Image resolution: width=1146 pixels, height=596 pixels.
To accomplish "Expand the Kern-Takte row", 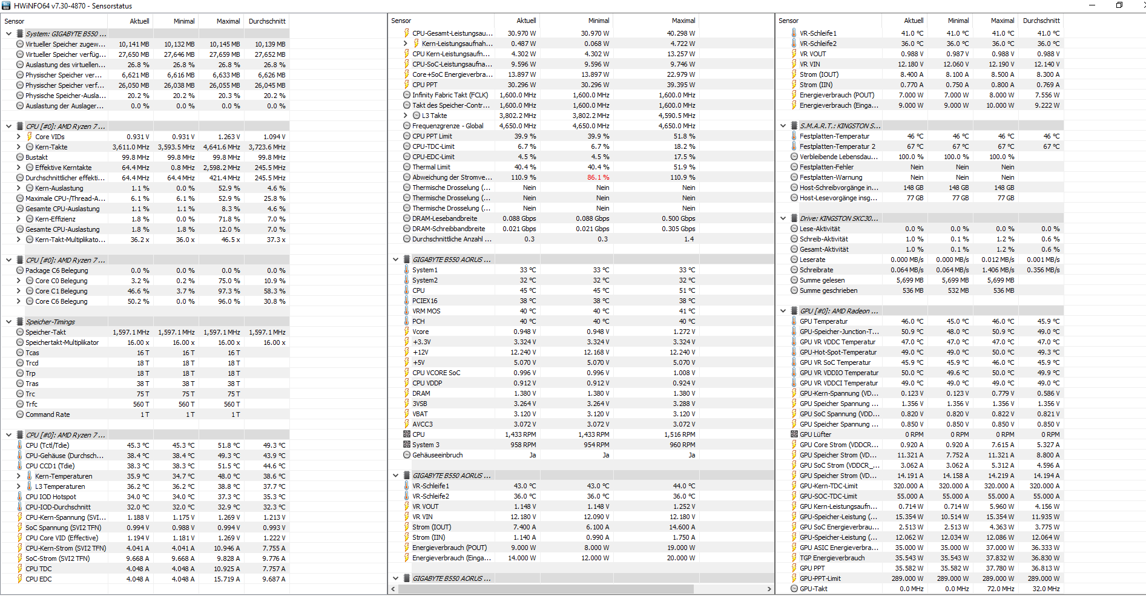I will (x=19, y=147).
